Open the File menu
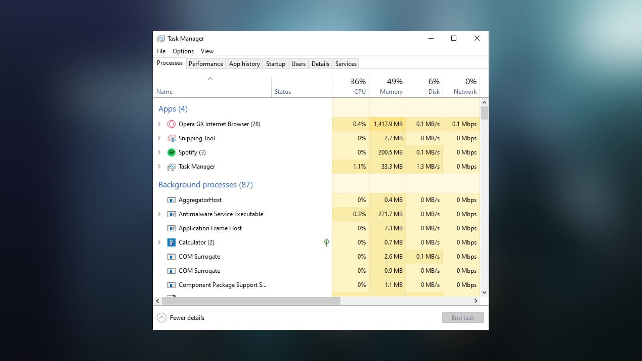 [161, 51]
